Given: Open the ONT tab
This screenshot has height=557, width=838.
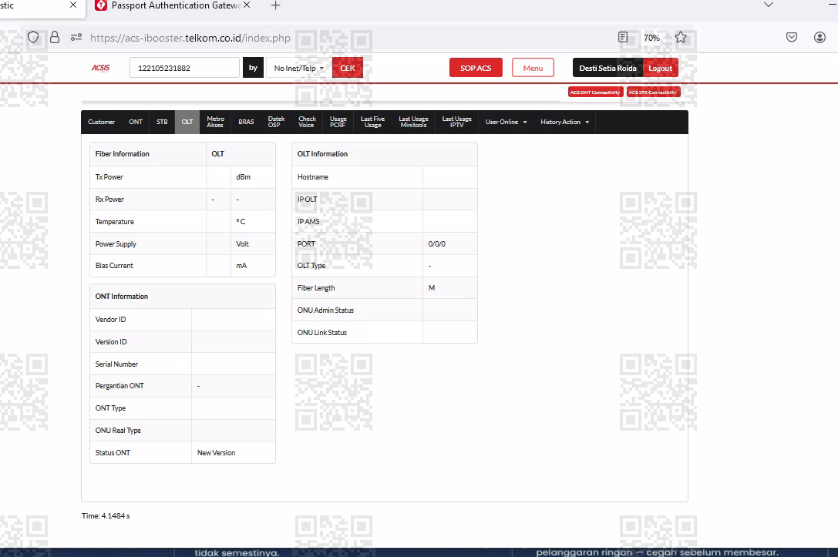Looking at the screenshot, I should coord(136,122).
